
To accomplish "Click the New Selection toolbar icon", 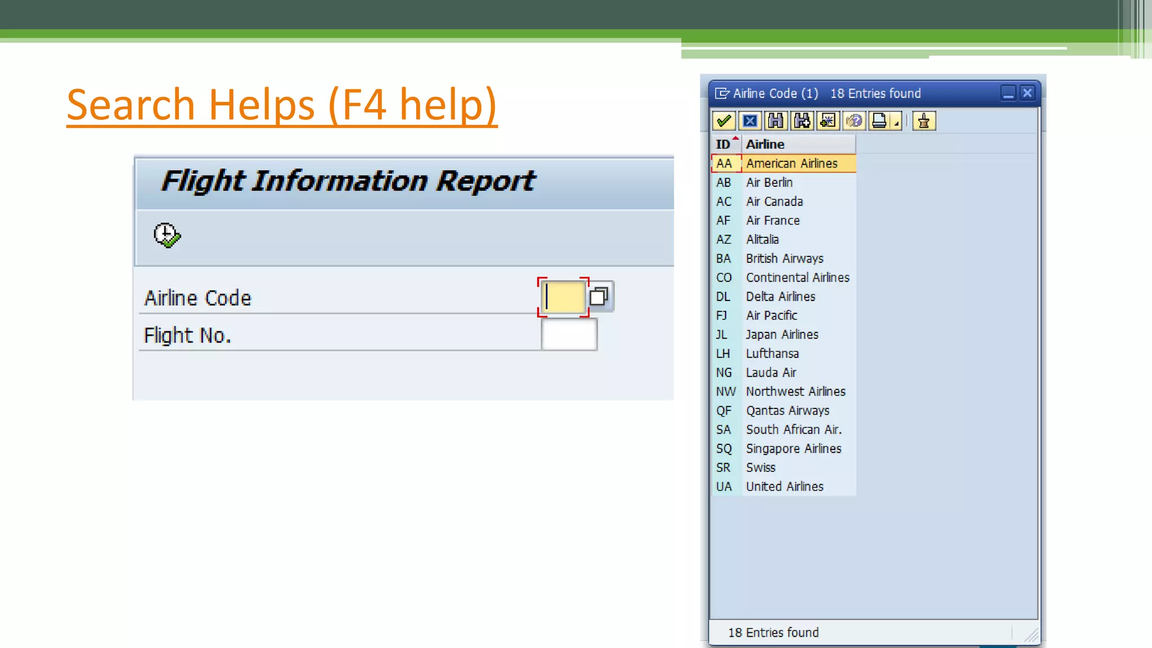I will [828, 121].
